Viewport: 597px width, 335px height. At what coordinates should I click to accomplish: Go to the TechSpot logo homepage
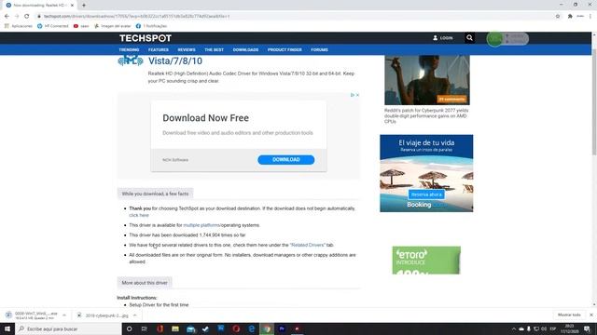coord(146,38)
